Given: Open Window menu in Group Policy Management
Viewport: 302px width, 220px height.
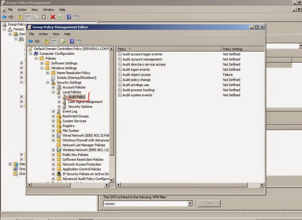Looking at the screenshot, I should 48,10.
